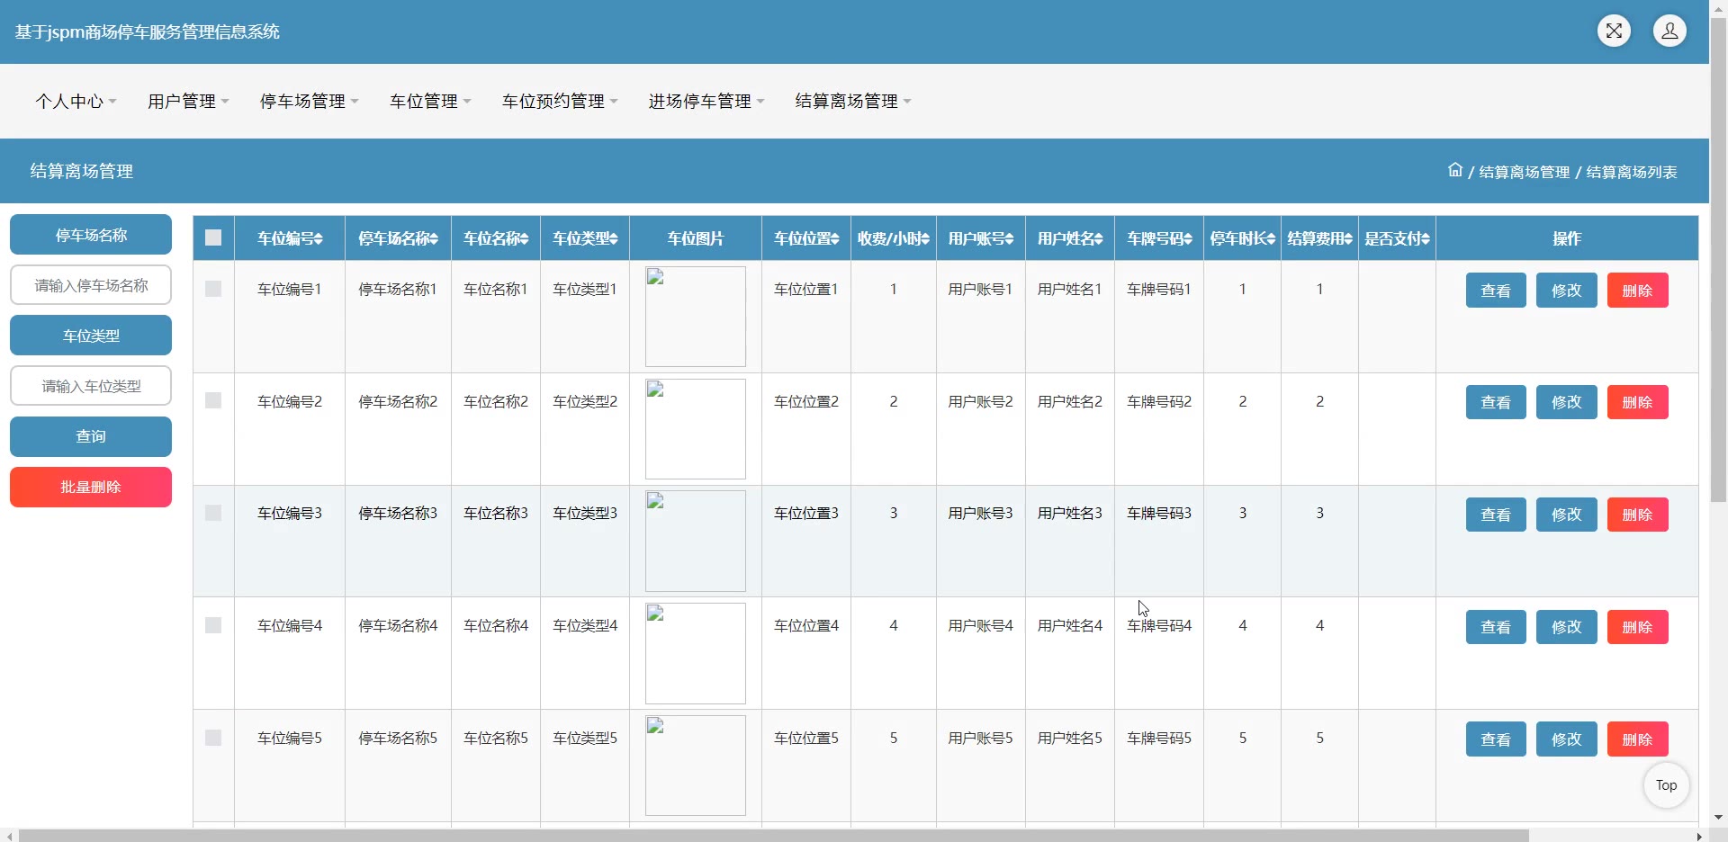Sort by 停车场名称 column header
The height and width of the screenshot is (842, 1728).
398,238
